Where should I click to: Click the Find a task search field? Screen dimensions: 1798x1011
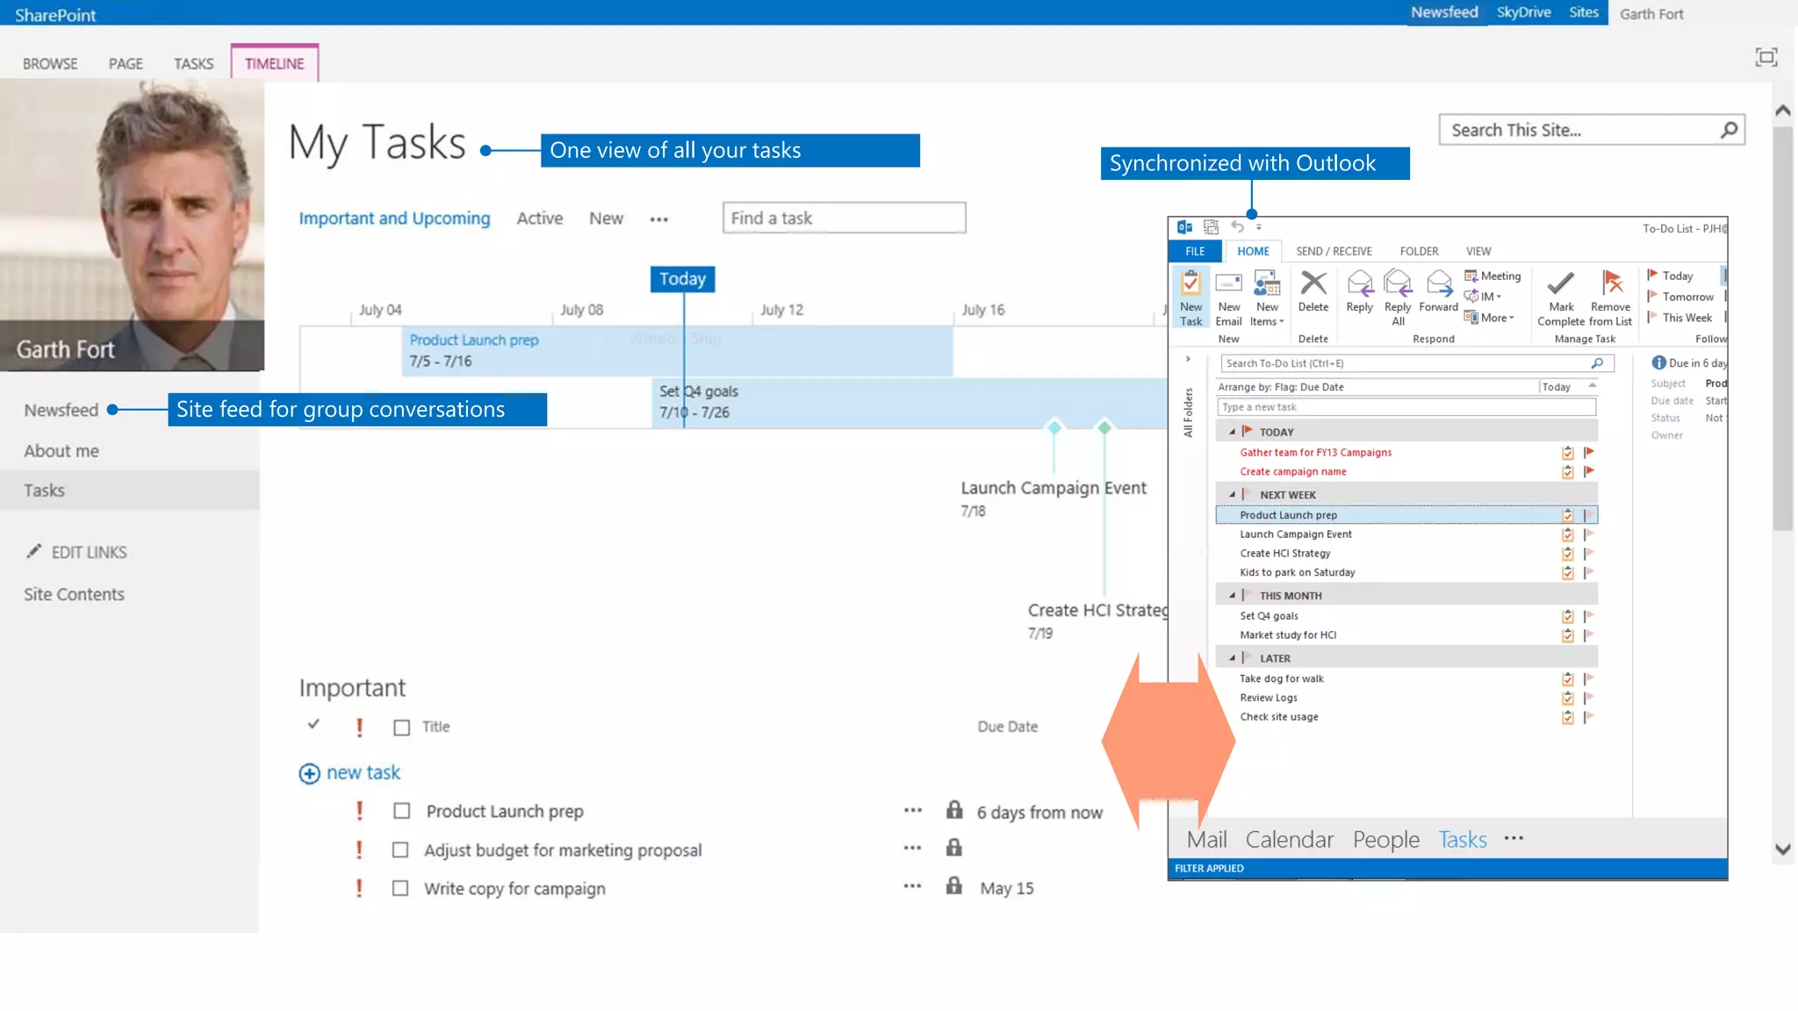pyautogui.click(x=844, y=218)
